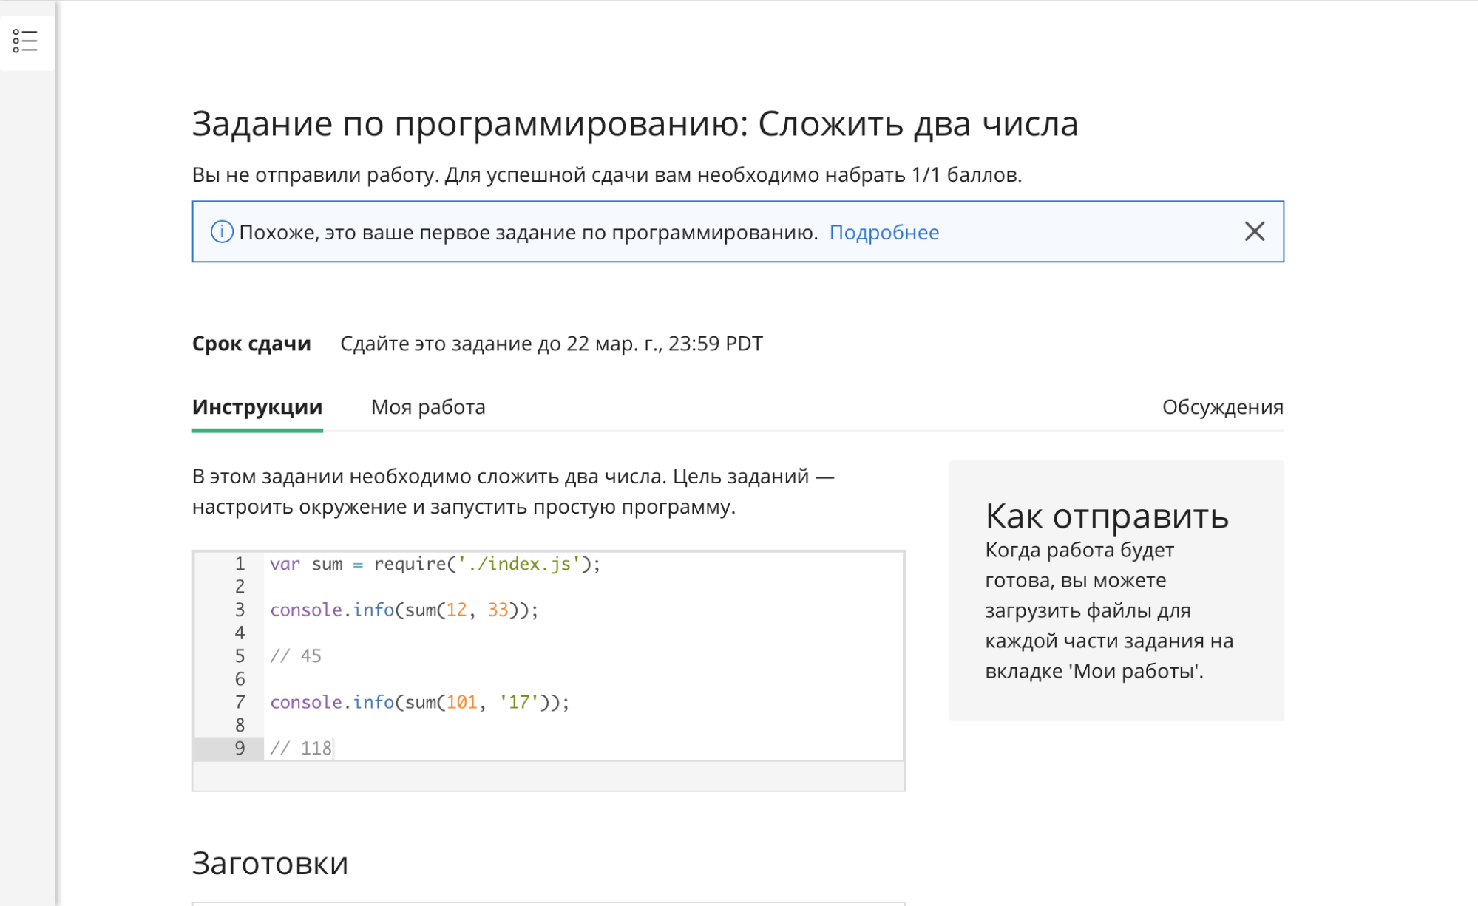This screenshot has height=906, width=1478.
Task: Click the // 45 comment in code
Action: click(296, 655)
